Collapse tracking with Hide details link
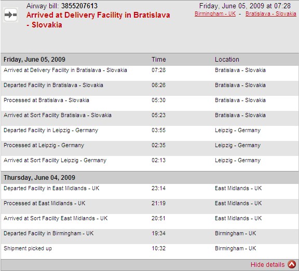Viewport: 299px width, 271px height. click(x=267, y=265)
